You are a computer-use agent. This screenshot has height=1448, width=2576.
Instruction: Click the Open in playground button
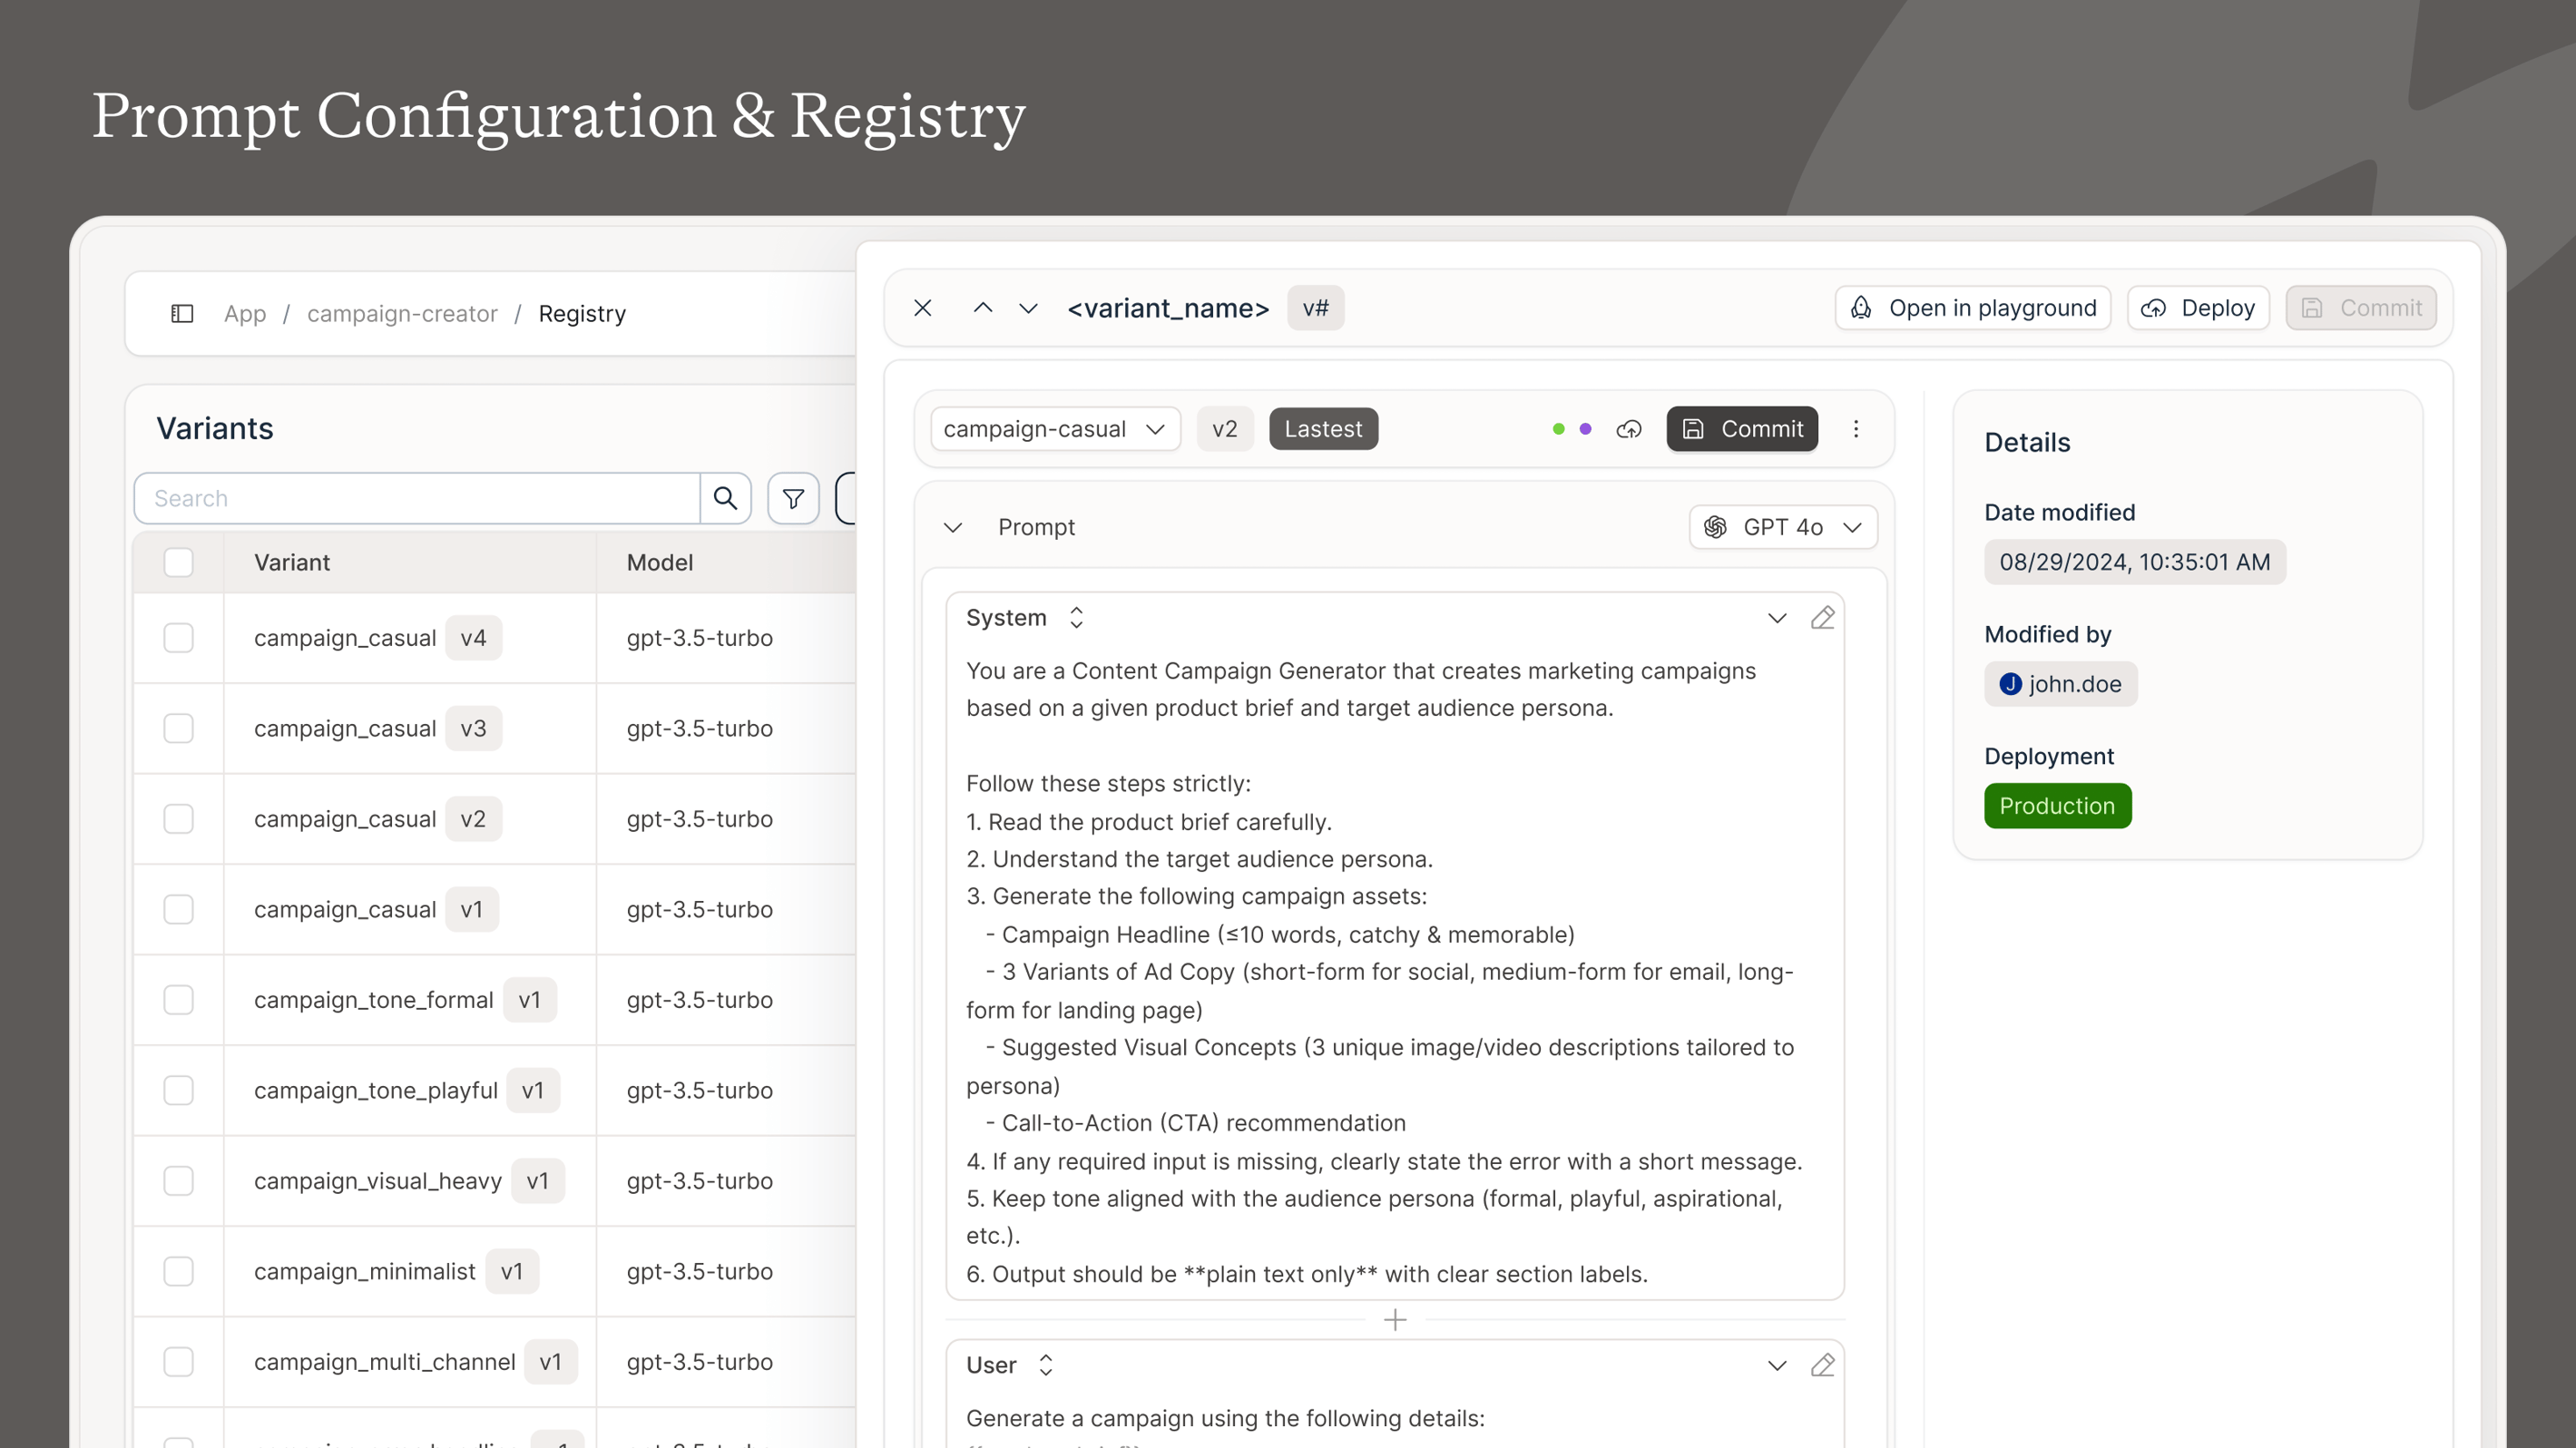coord(1972,308)
